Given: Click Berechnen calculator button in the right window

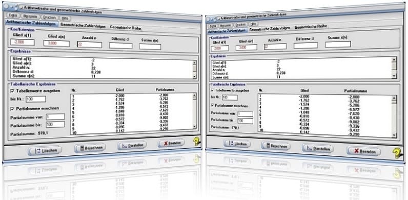Looking at the screenshot, I should tap(276, 146).
